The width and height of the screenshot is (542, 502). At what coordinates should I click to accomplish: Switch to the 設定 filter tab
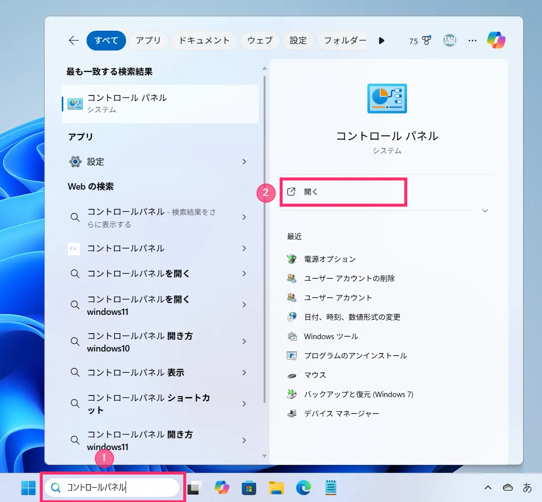[298, 41]
